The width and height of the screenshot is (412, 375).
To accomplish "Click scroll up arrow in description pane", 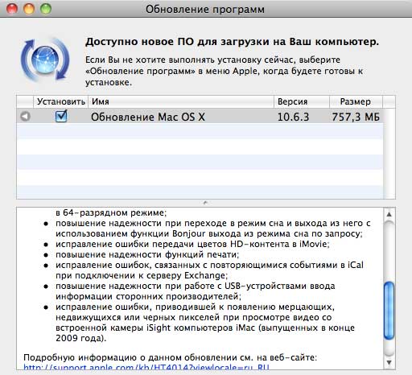I will 389,214.
